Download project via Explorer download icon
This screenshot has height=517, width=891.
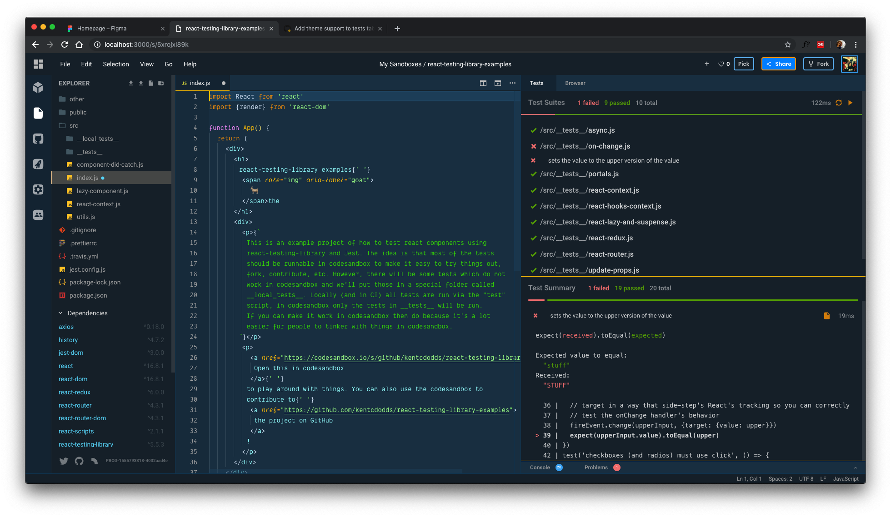(x=131, y=83)
